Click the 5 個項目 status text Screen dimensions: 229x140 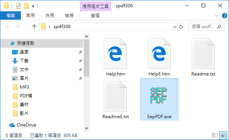coord(14,136)
